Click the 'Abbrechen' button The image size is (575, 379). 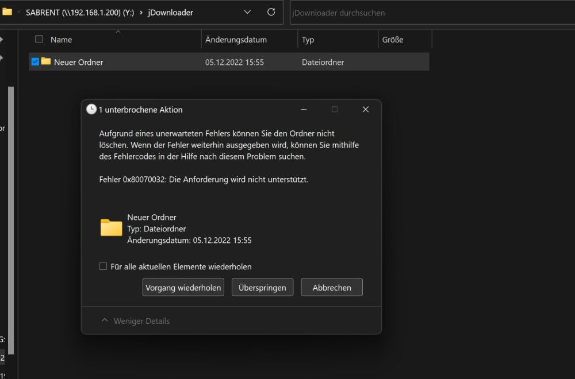pos(332,288)
